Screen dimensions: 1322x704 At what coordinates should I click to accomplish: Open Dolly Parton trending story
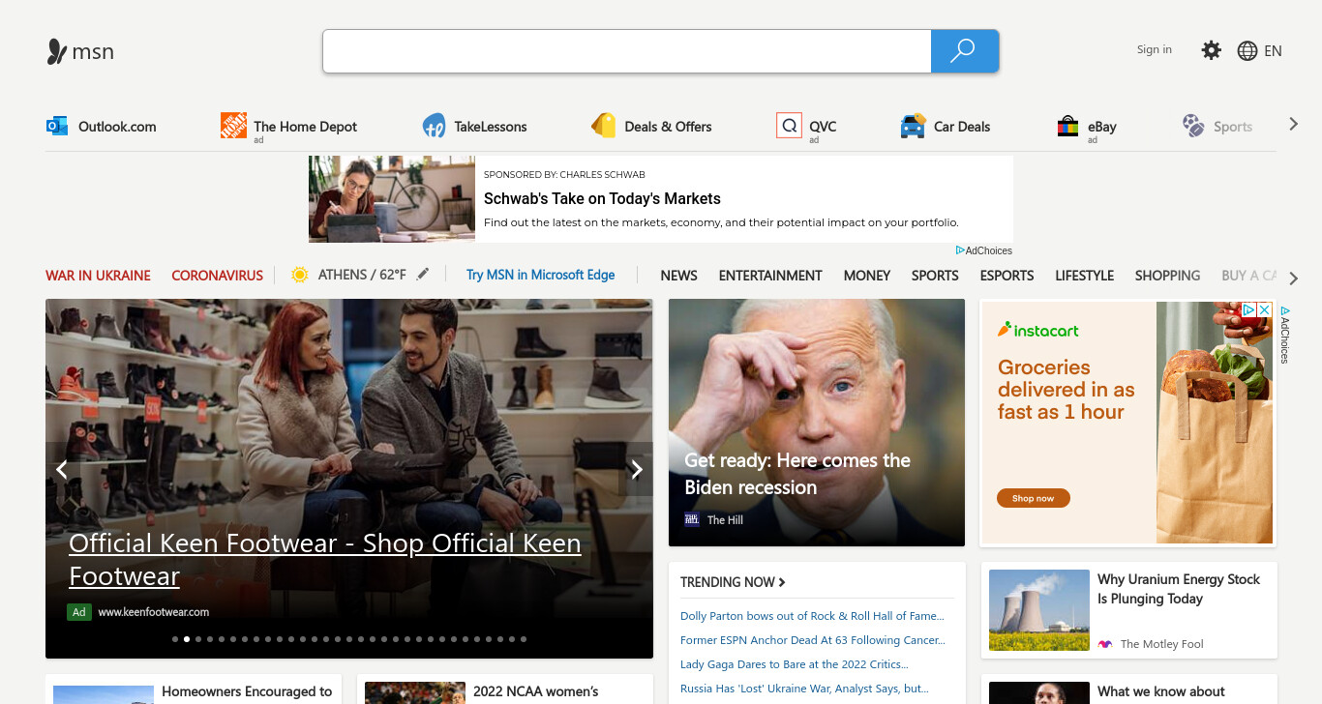coord(812,616)
